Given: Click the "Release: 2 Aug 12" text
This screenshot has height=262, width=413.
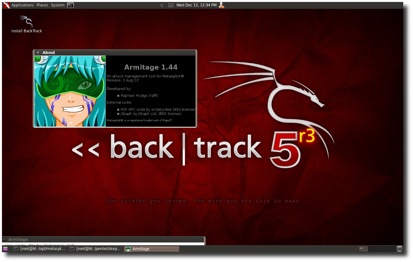Looking at the screenshot, I should [123, 81].
